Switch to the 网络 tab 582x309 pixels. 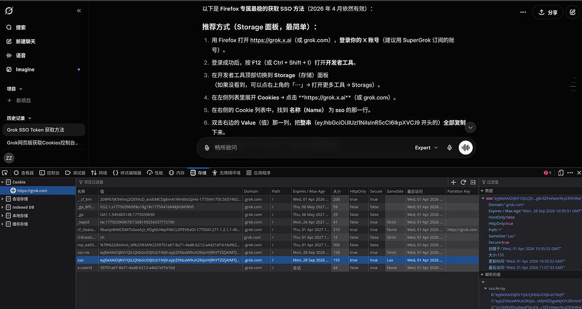point(99,173)
